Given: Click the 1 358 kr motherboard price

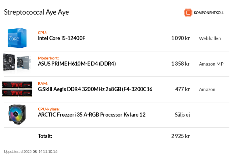Looking at the screenshot, I should click(x=181, y=64).
